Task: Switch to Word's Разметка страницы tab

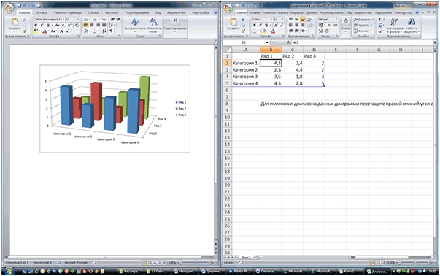Action: coord(68,12)
